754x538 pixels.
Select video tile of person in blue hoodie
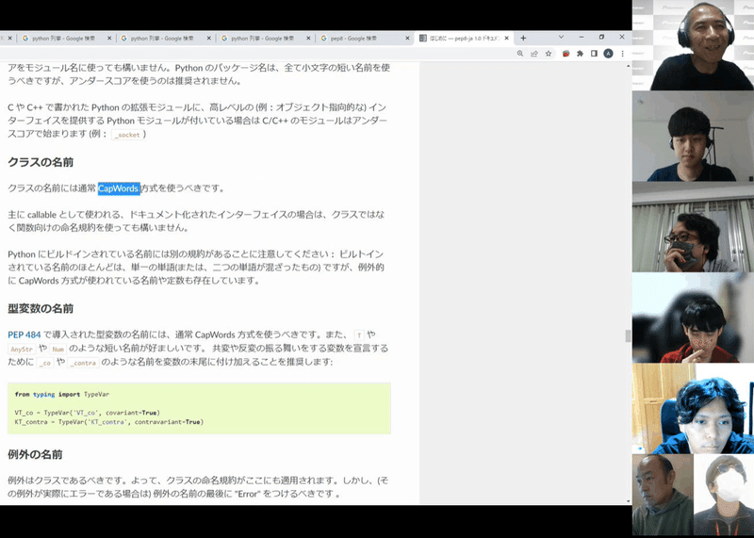point(693,409)
